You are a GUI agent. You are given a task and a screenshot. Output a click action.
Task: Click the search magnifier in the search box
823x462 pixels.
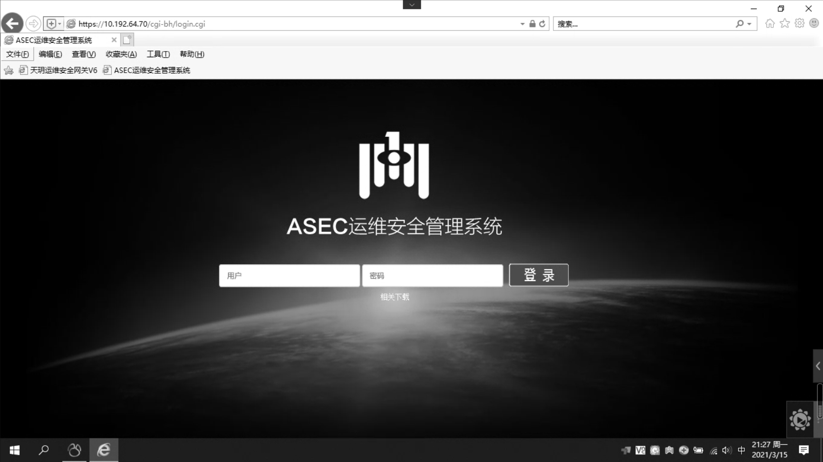pos(740,24)
